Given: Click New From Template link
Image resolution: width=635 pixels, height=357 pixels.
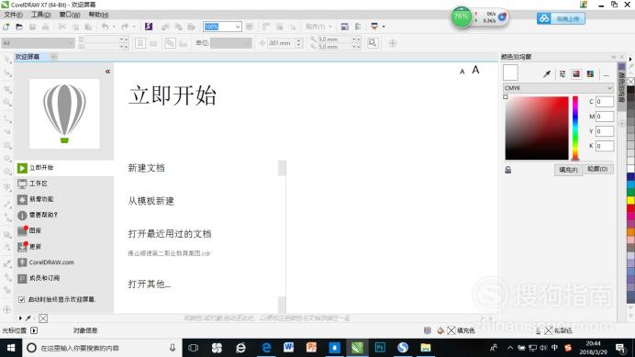Looking at the screenshot, I should 150,201.
